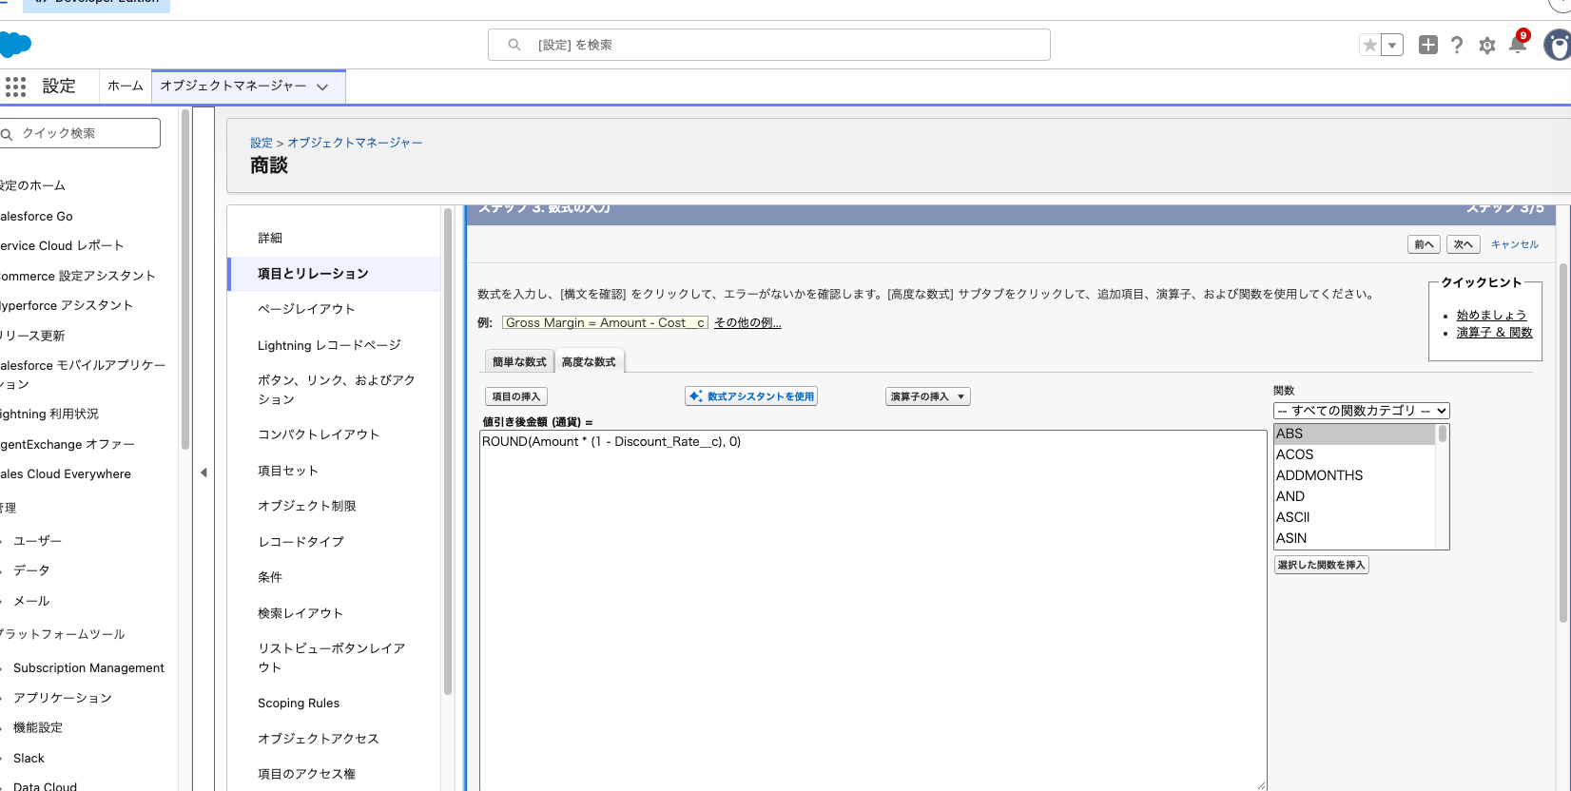The height and width of the screenshot is (791, 1571).
Task: Open the 演算子の挿入 dropdown
Action: tap(927, 396)
